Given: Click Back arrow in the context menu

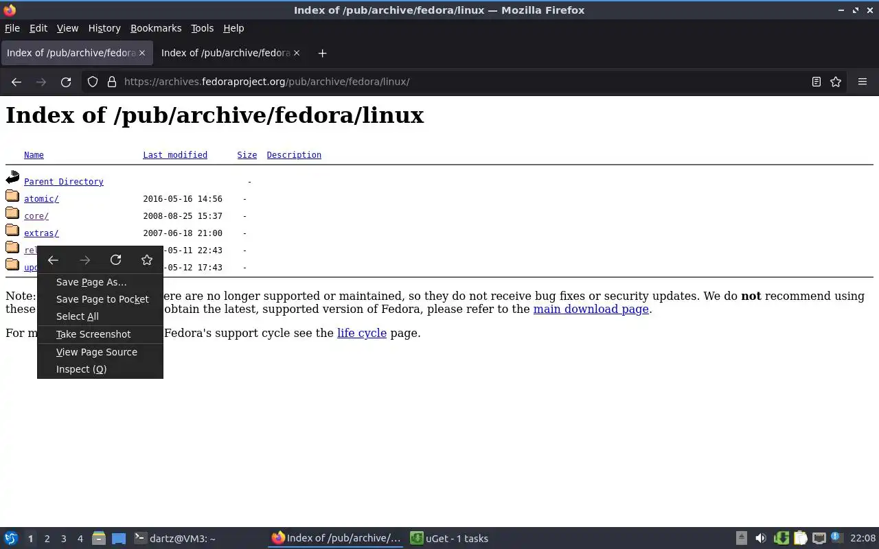Looking at the screenshot, I should (x=53, y=260).
